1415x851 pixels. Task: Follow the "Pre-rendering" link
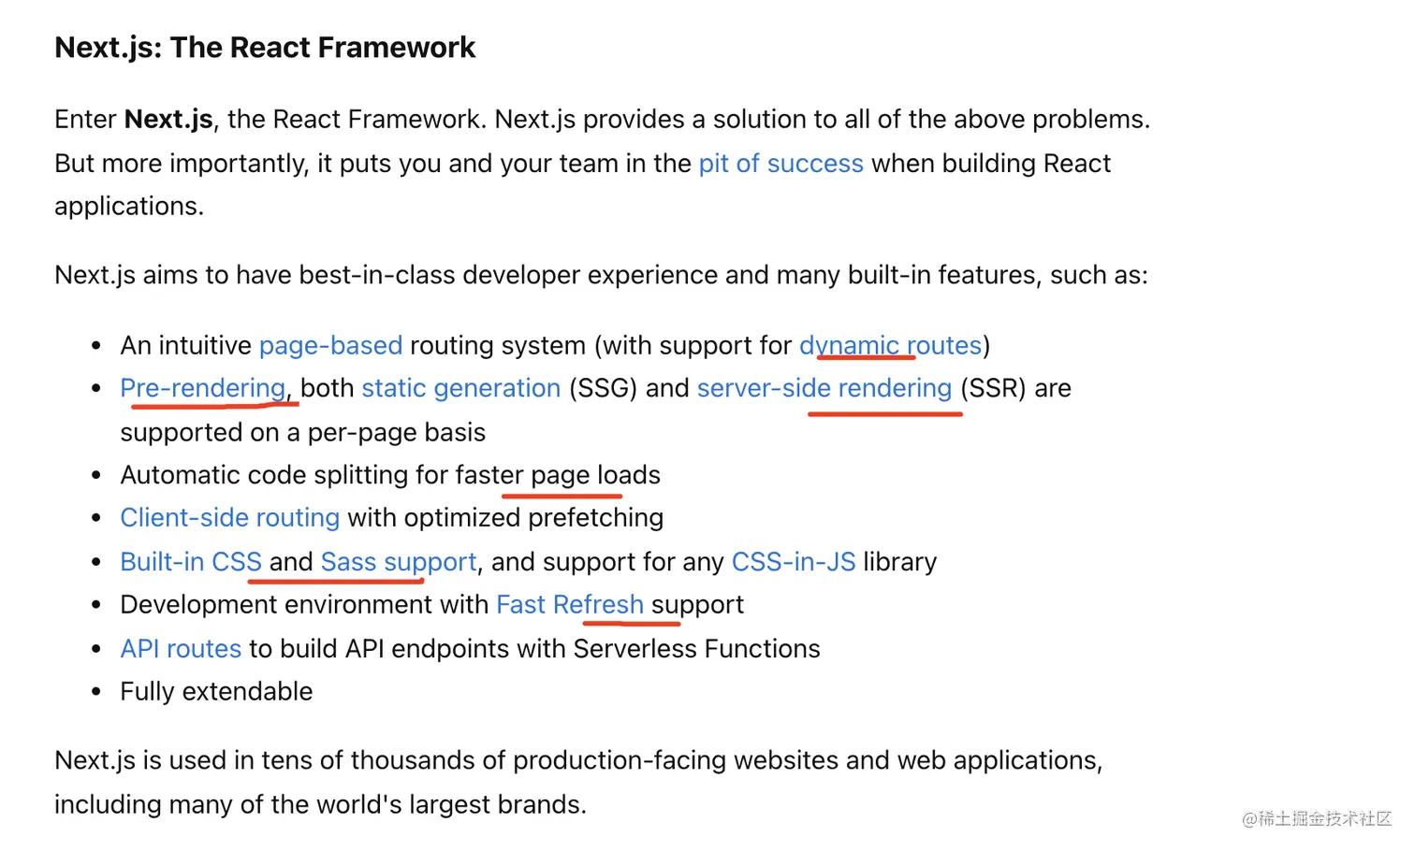(x=202, y=388)
